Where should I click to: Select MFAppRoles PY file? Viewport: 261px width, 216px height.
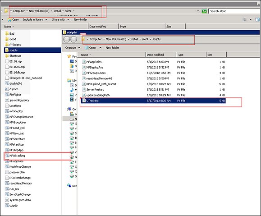click(x=153, y=62)
